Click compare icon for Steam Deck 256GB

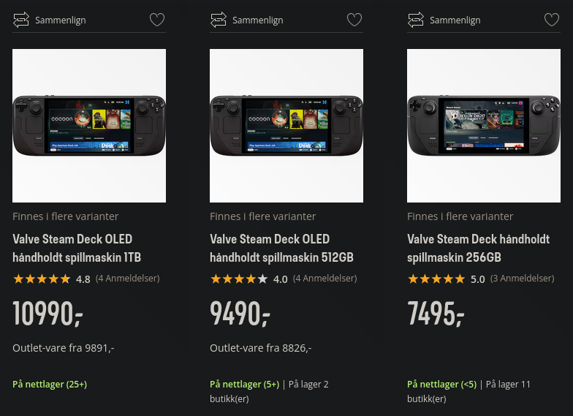(415, 20)
